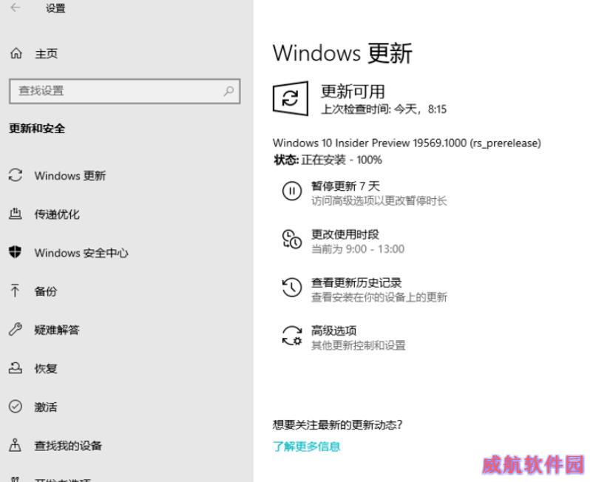Open 备份 backup page
The width and height of the screenshot is (590, 482).
(x=46, y=291)
